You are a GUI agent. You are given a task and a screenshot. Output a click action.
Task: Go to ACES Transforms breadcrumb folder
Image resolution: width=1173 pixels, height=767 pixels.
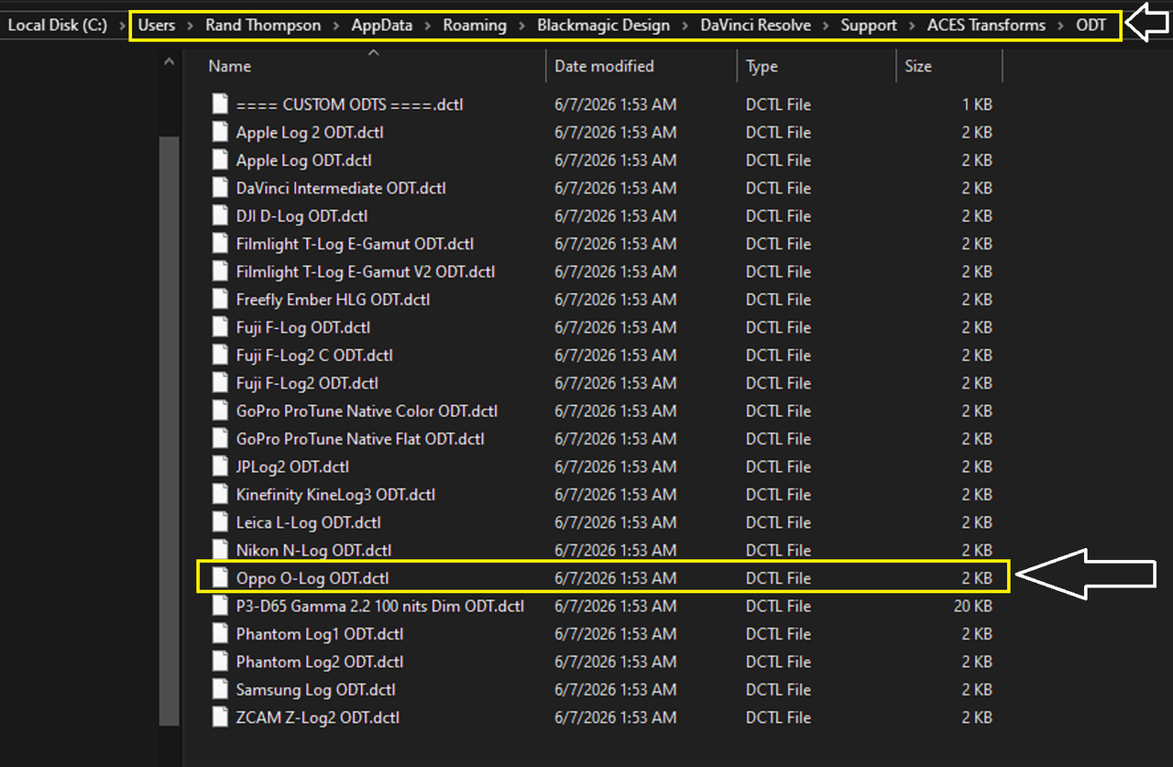tap(986, 25)
